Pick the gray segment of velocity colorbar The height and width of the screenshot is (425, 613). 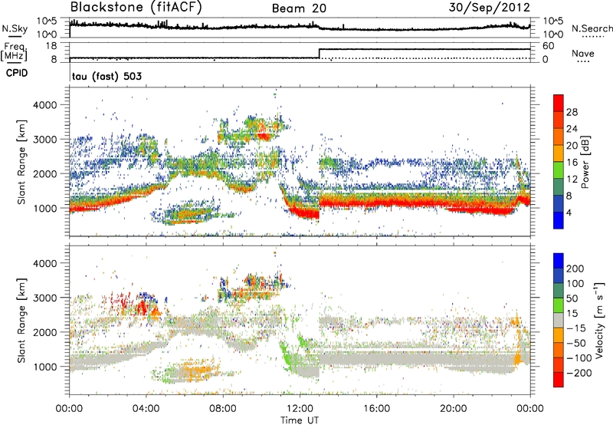(x=559, y=321)
